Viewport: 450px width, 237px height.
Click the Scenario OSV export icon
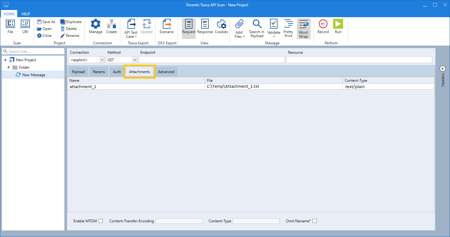pyautogui.click(x=167, y=24)
